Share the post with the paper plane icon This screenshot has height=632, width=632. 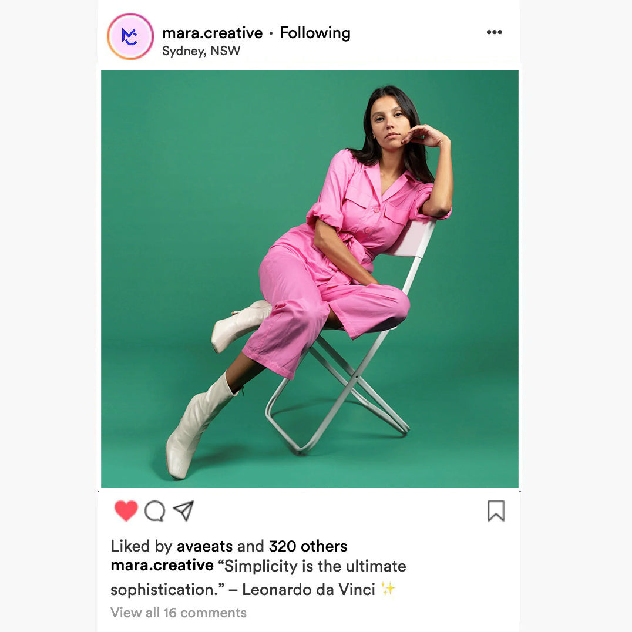(x=184, y=510)
